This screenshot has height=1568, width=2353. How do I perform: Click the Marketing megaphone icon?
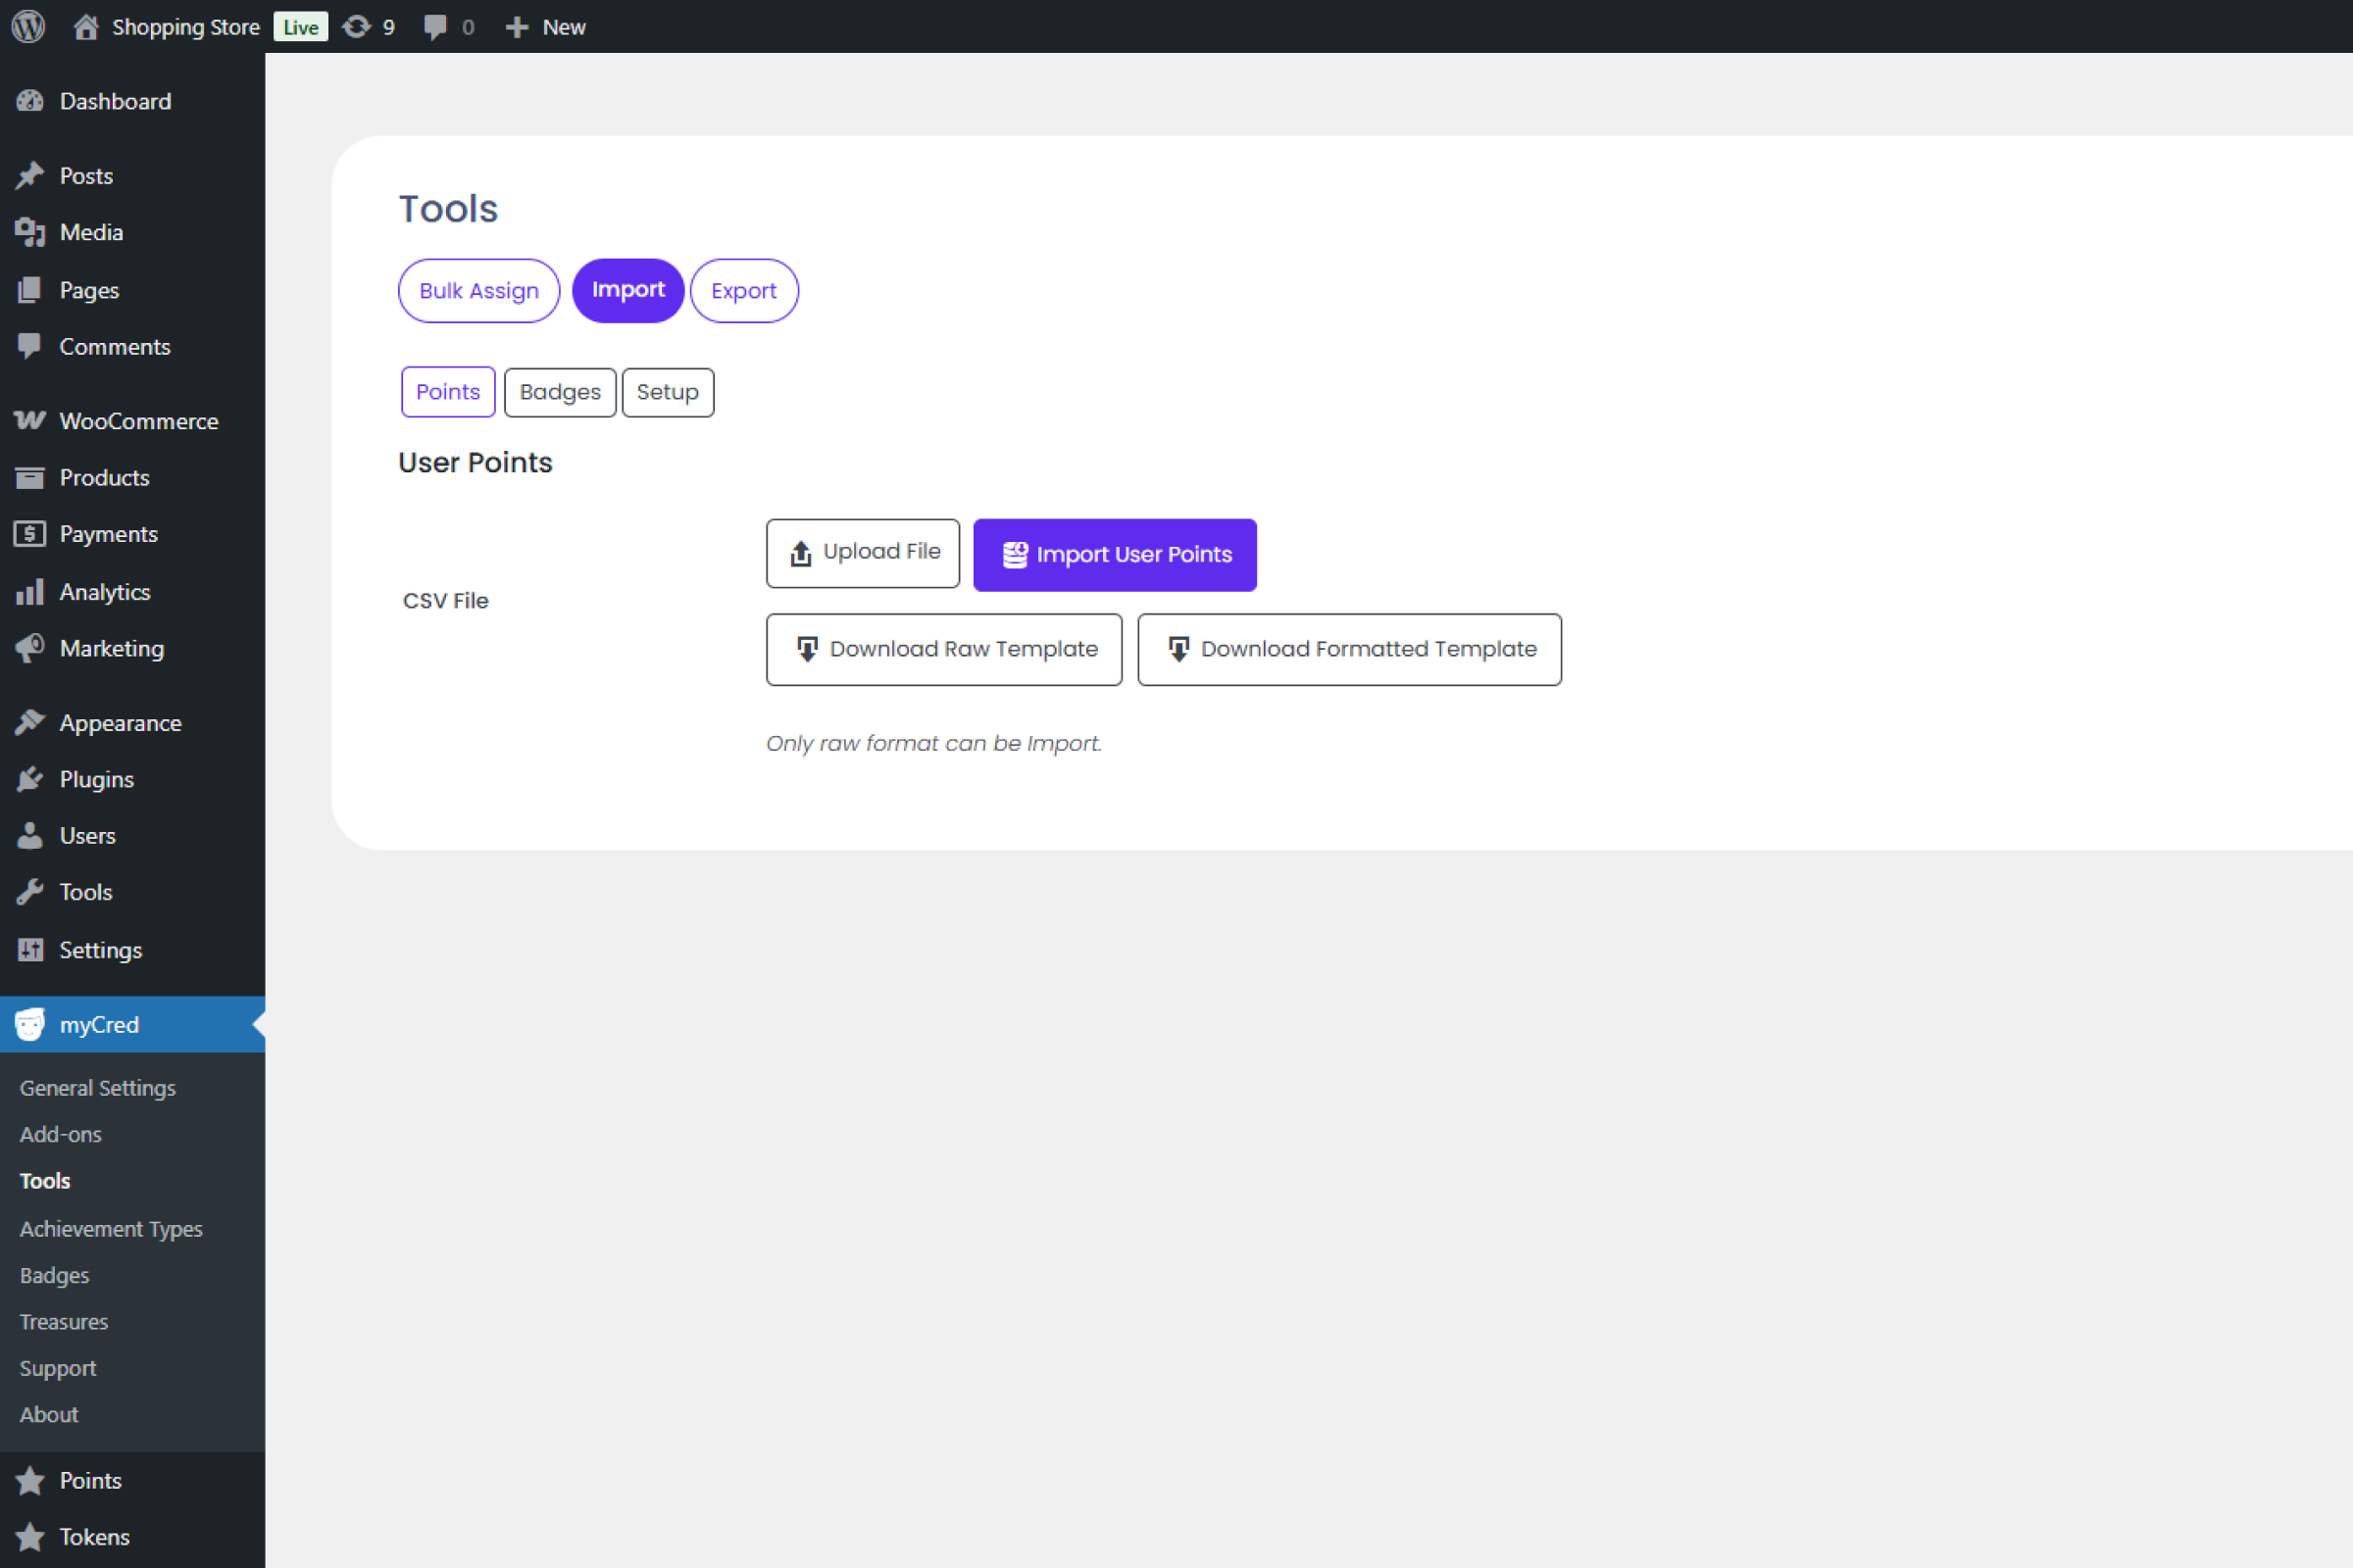pyautogui.click(x=30, y=648)
